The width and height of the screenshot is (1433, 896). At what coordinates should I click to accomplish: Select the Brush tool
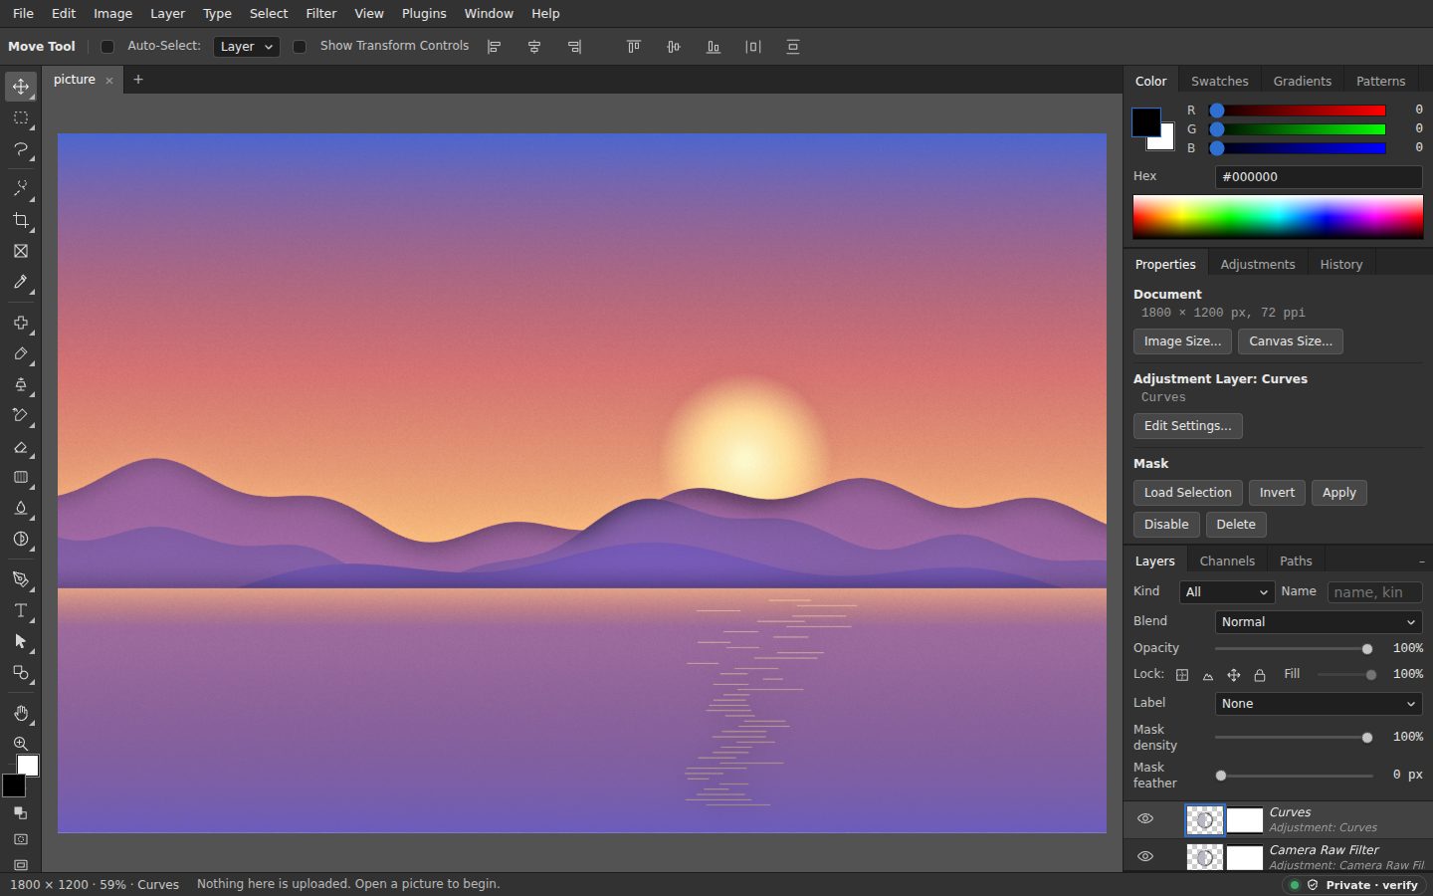20,353
